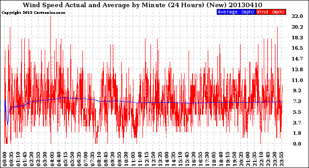
Task: Click the 19:15 x-axis label
Action: tap(227, 159)
